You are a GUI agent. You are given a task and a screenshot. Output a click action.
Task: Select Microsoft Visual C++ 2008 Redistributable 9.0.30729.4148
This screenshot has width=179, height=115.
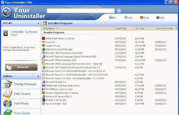click(77, 75)
